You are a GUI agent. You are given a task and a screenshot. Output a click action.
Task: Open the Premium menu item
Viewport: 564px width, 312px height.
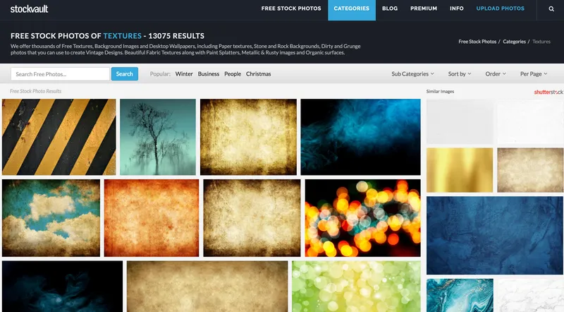coord(424,8)
